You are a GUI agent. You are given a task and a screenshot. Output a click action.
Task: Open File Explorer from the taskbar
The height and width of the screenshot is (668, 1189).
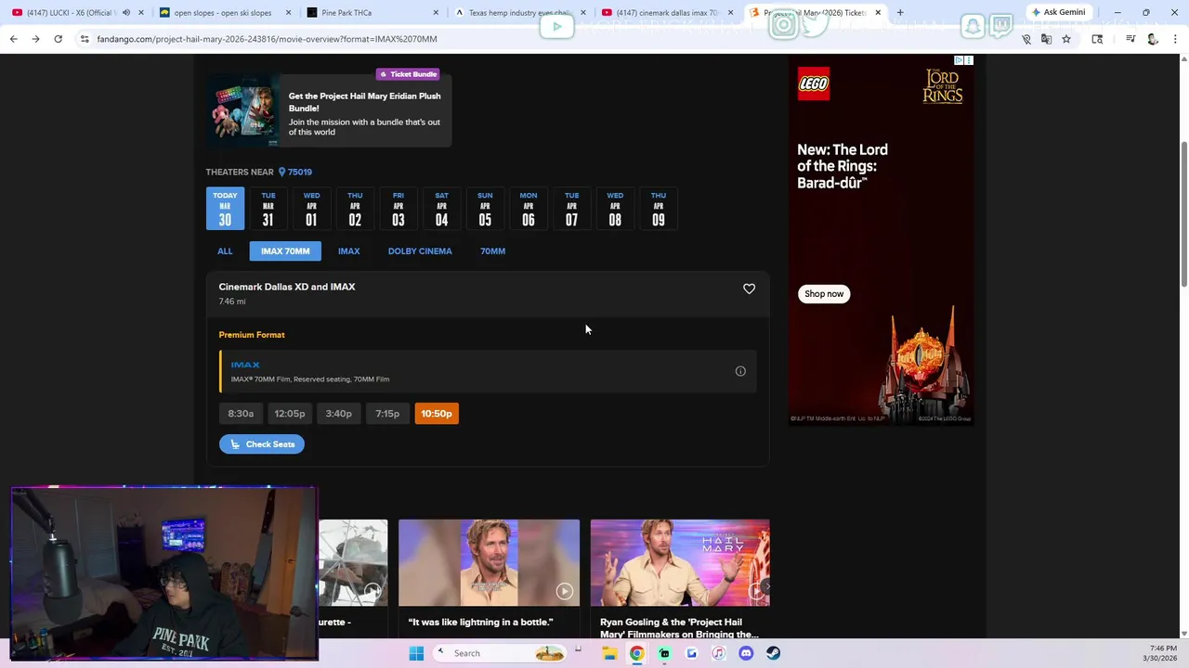tap(609, 653)
